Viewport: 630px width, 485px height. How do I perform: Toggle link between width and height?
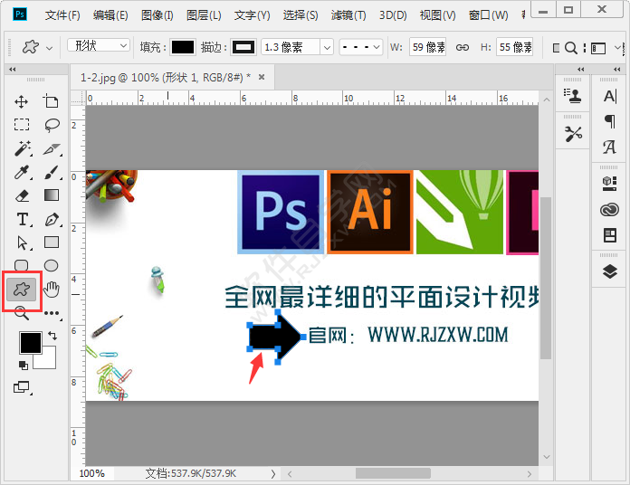pyautogui.click(x=462, y=47)
